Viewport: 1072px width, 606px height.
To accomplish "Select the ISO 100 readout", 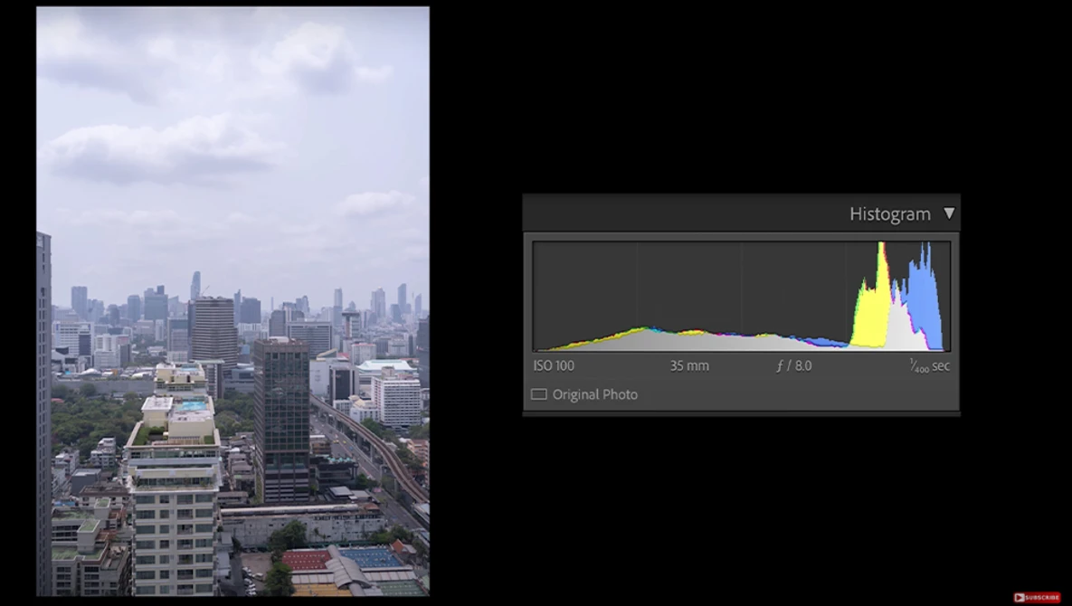I will 554,365.
